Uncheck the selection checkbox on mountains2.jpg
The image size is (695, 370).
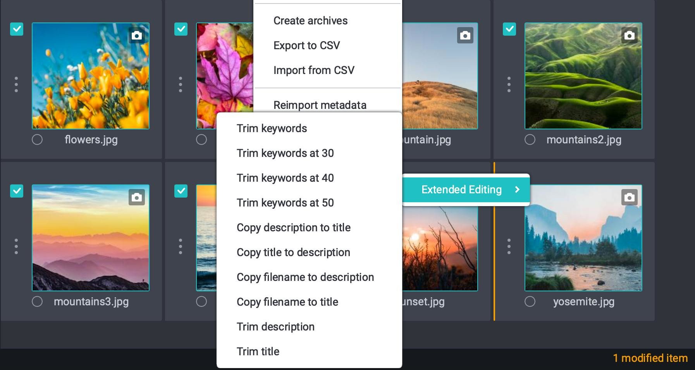coord(510,29)
